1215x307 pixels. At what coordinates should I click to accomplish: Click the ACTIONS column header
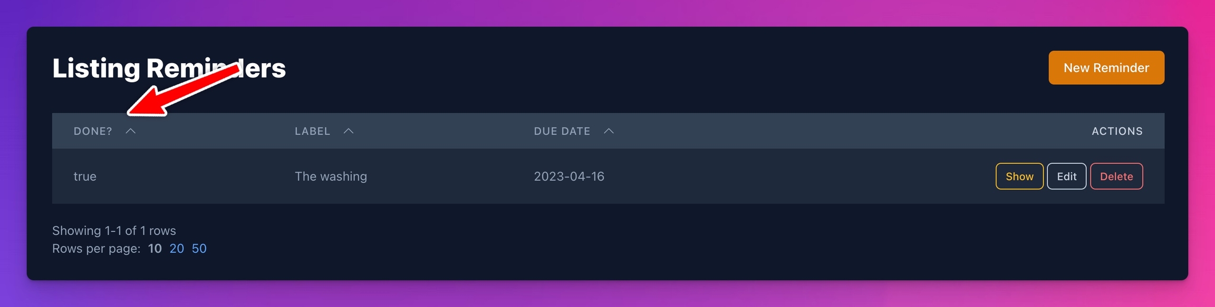tap(1117, 131)
